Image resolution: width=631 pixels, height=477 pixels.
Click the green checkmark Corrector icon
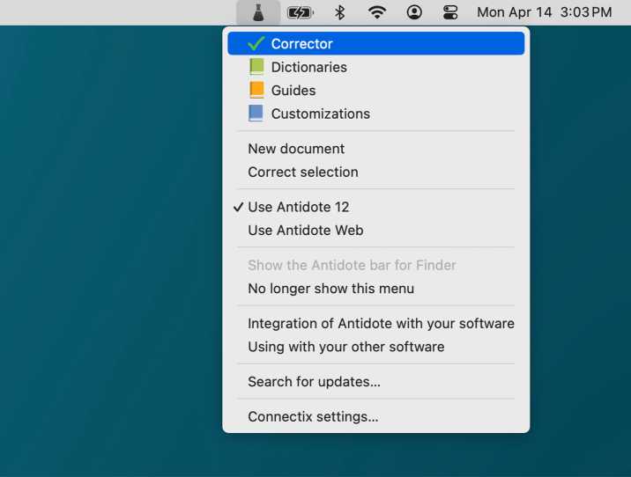point(256,44)
